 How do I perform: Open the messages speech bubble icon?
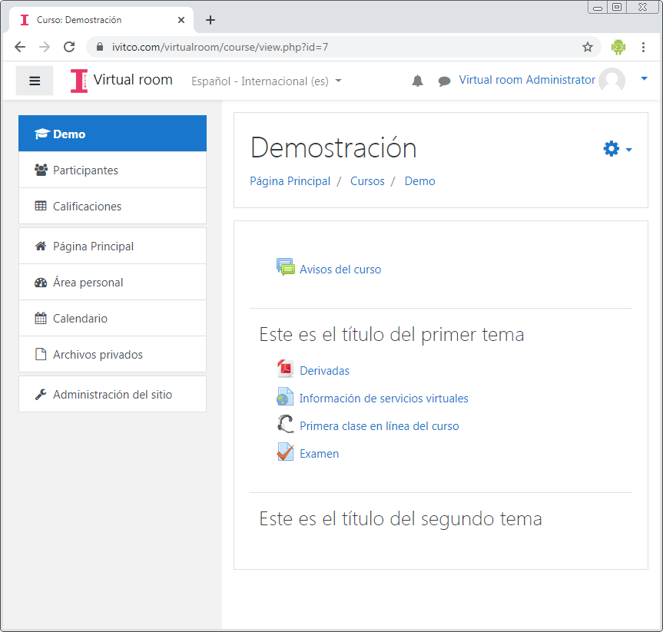[x=444, y=81]
